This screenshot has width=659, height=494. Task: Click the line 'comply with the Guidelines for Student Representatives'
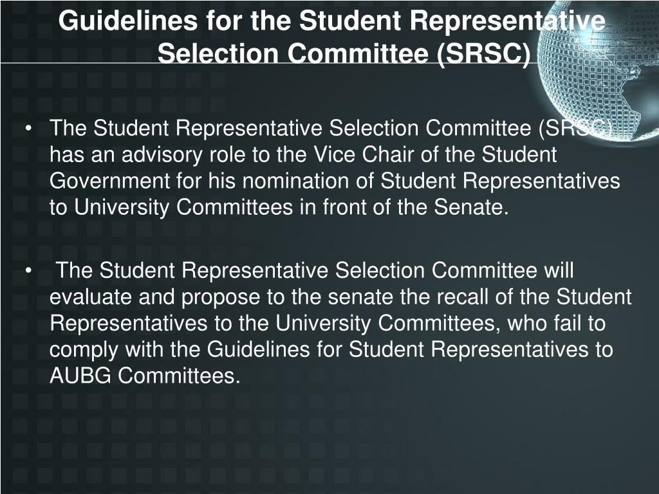(331, 349)
